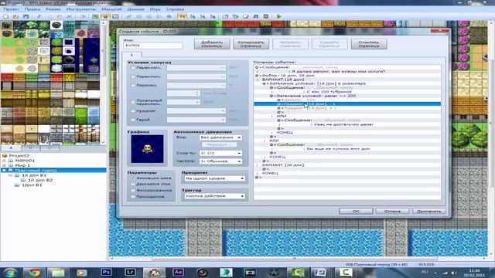Open the Character Generator toolbar icon
Viewport: 495px width, 278px height.
pos(266,16)
